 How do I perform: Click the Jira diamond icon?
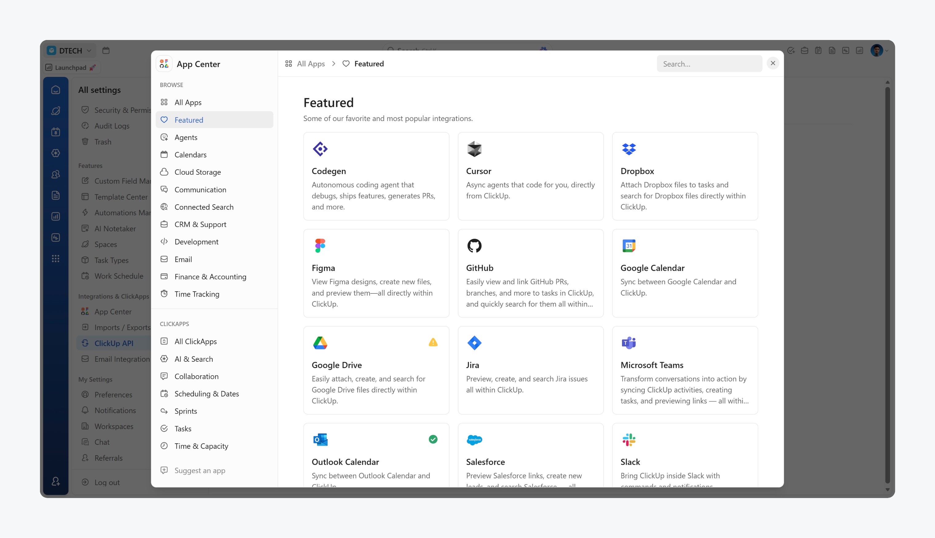[x=474, y=343]
